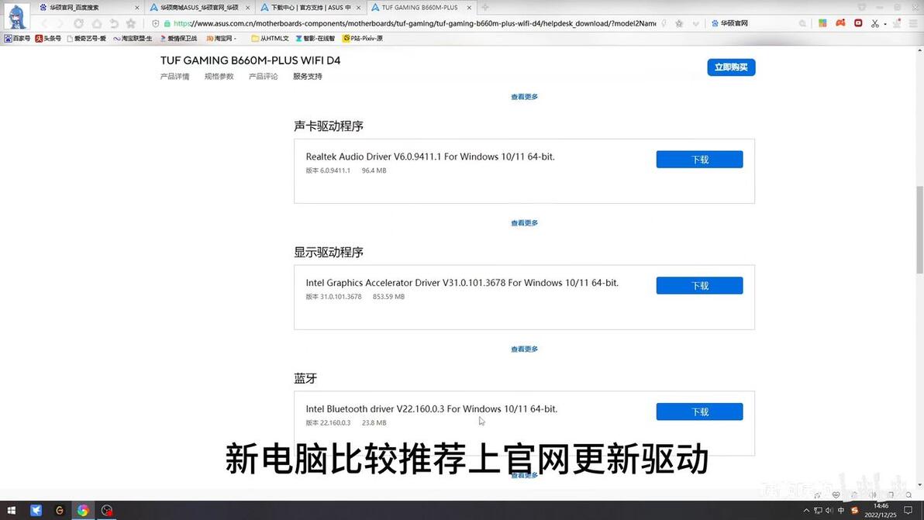Open a new browser tab

485,8
